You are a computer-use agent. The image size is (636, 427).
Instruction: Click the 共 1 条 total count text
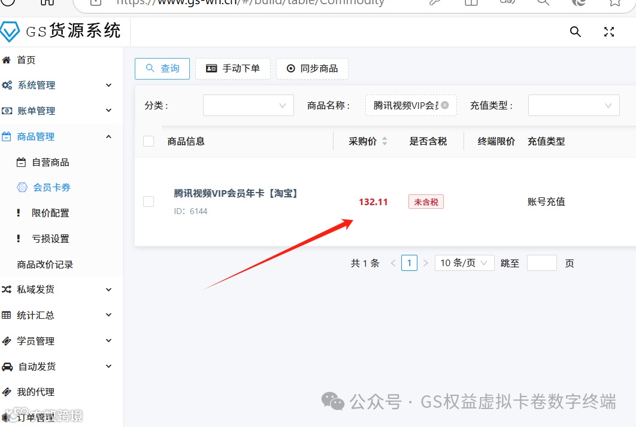coord(365,263)
